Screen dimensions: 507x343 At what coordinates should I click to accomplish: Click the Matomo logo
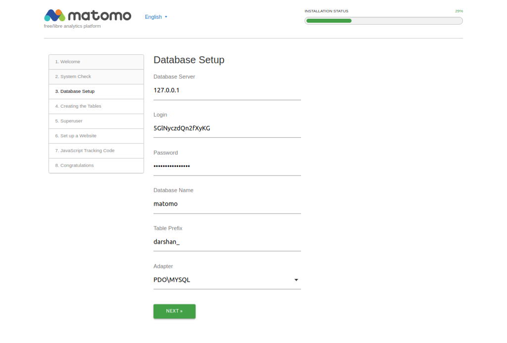(x=88, y=15)
